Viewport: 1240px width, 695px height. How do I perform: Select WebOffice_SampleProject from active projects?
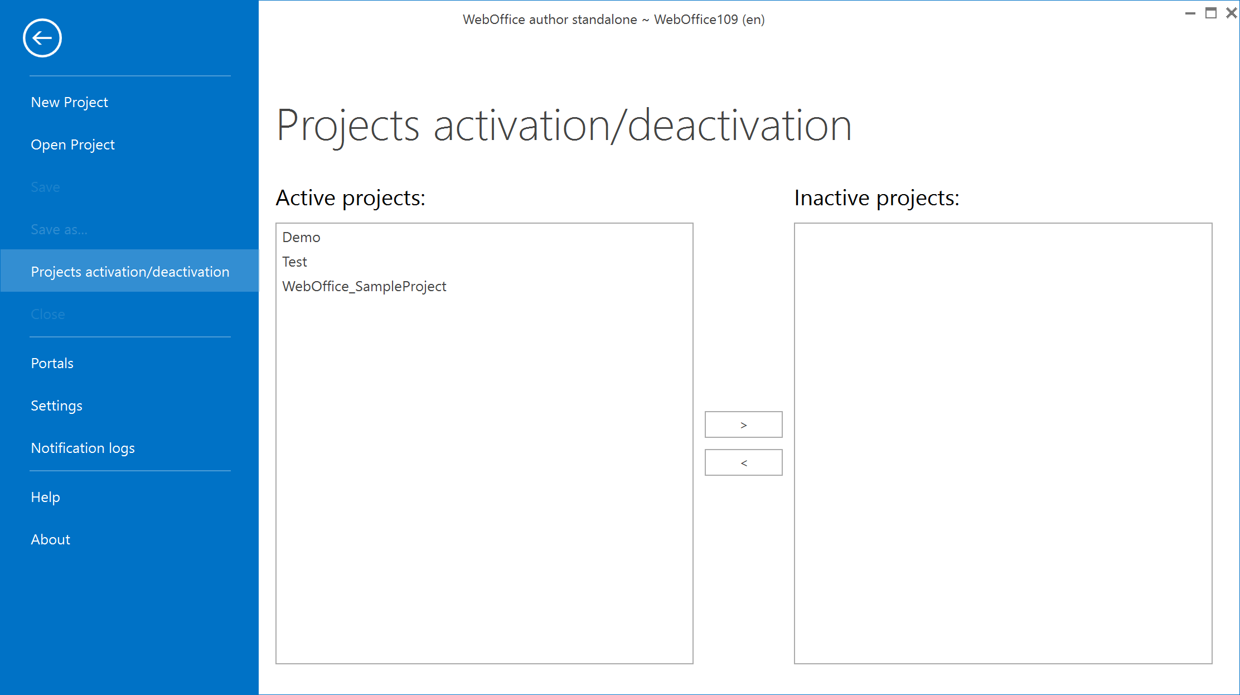click(364, 286)
